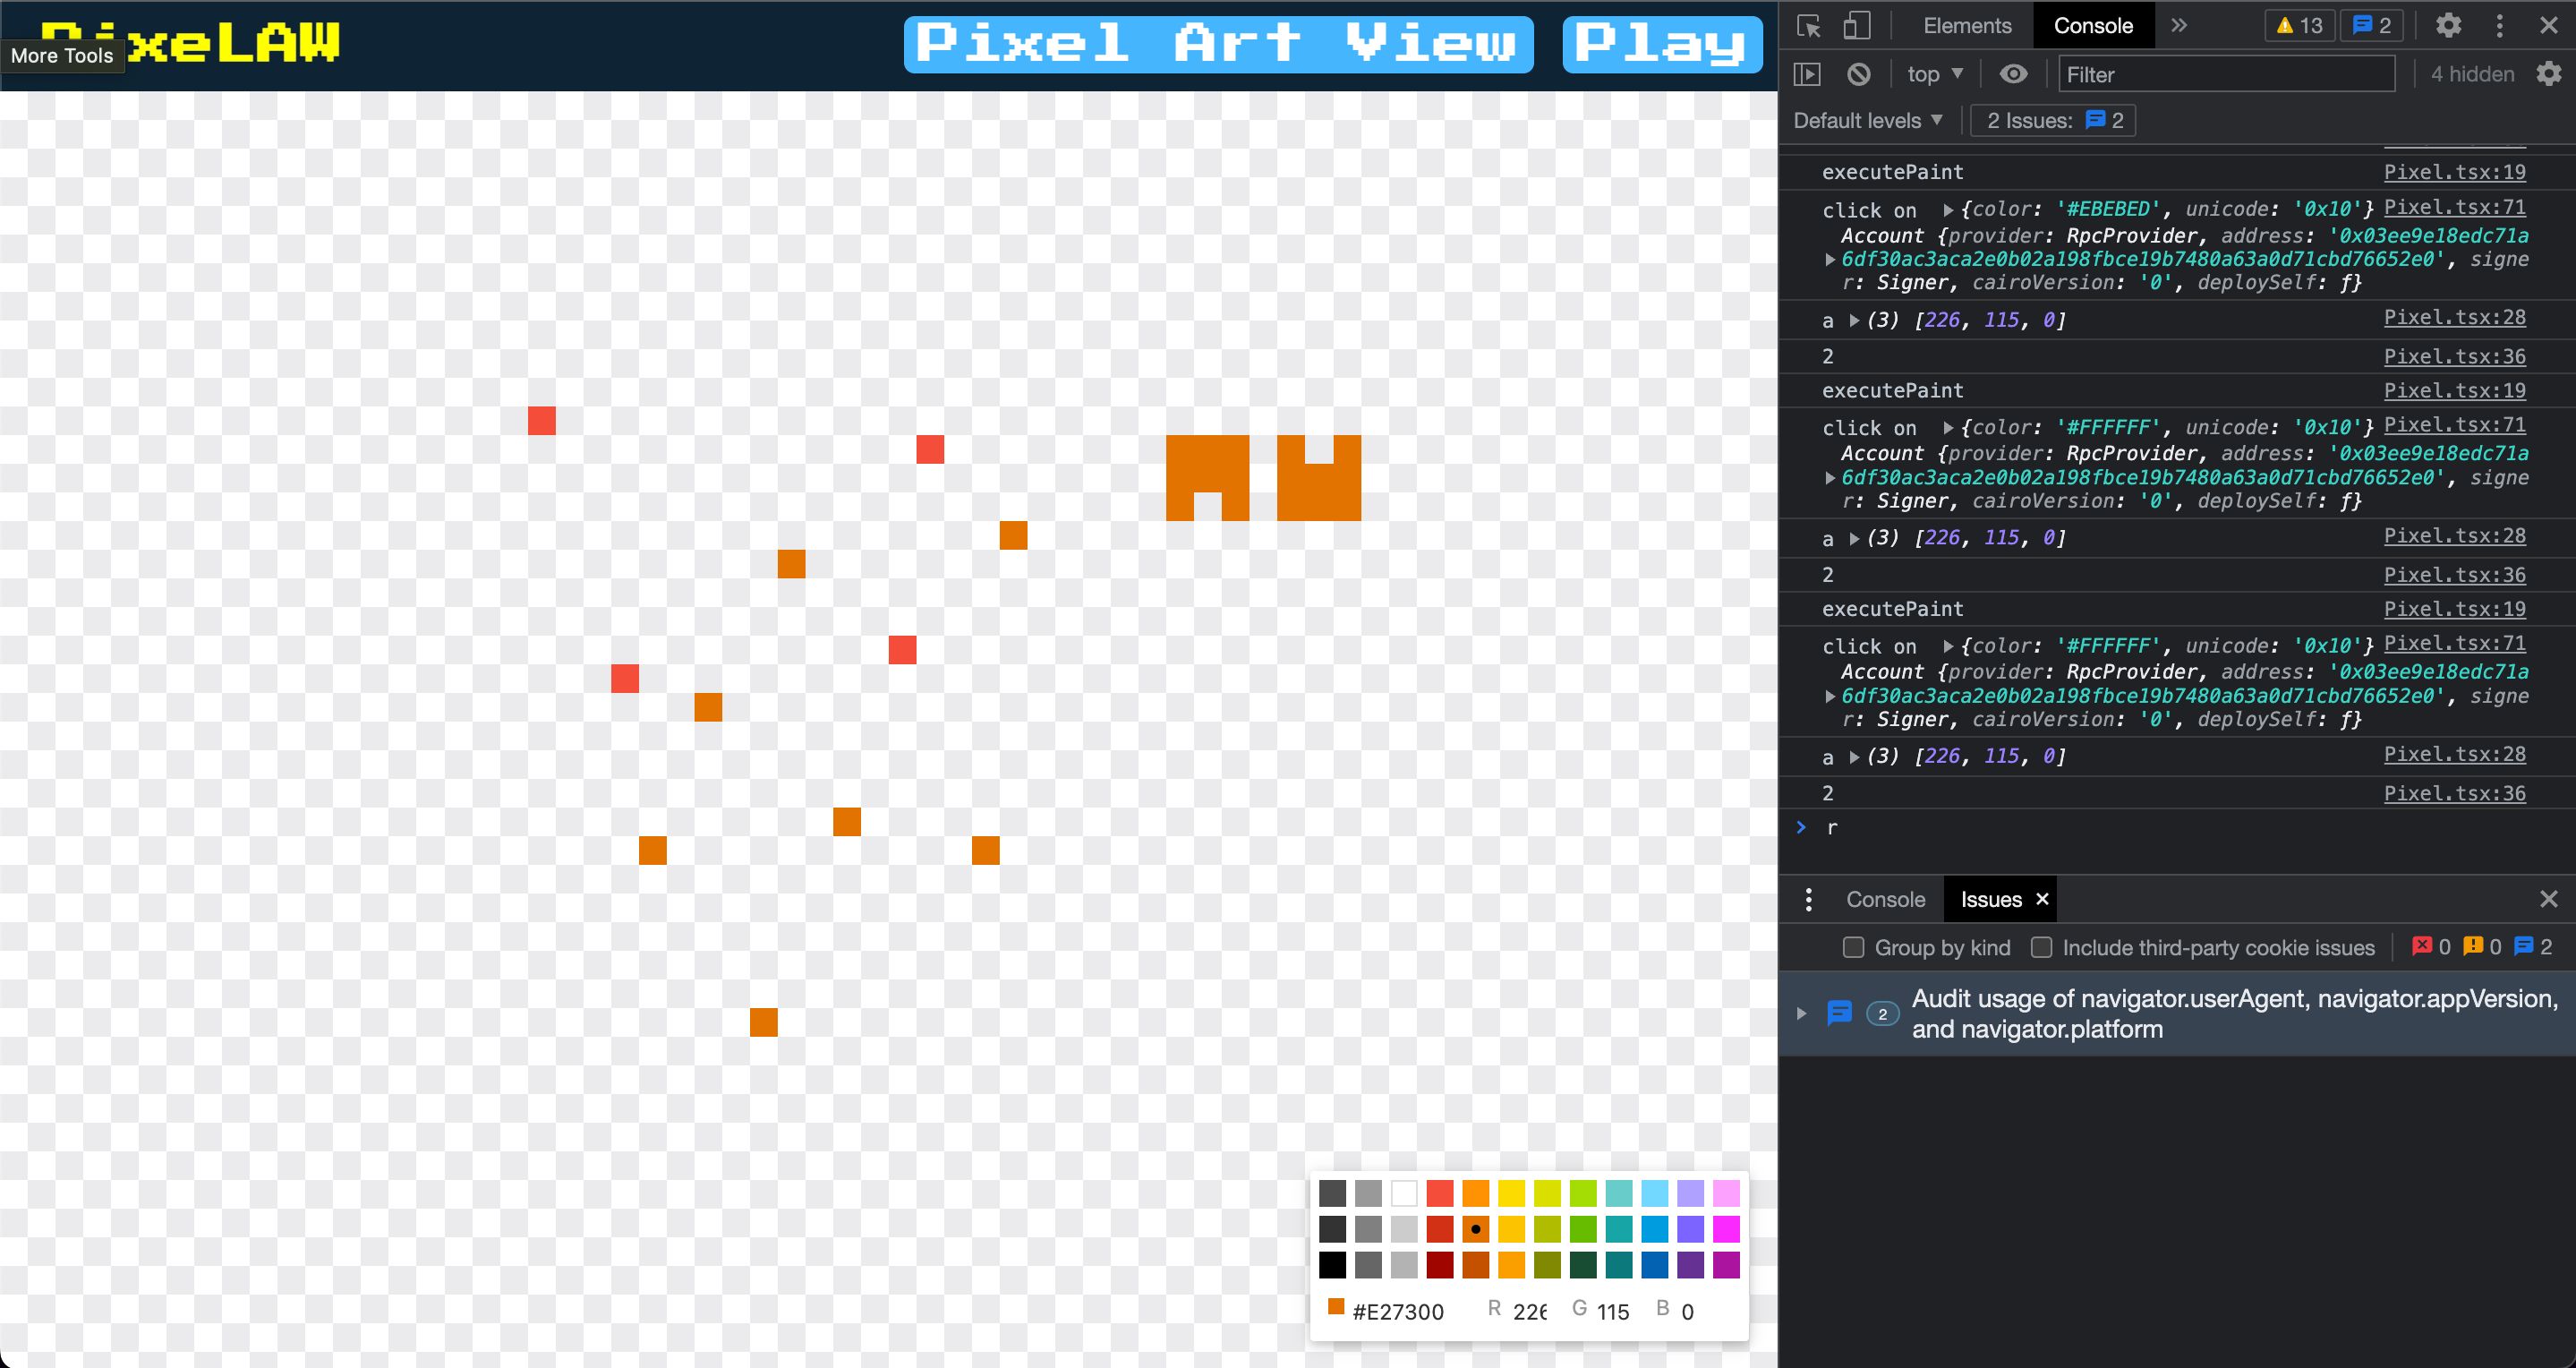2576x1368 pixels.
Task: Close the Issues drawer tab with its x
Action: pos(2042,899)
